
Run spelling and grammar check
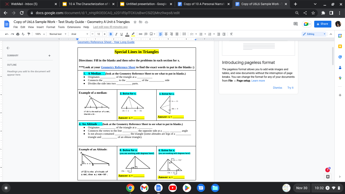tap(23, 34)
